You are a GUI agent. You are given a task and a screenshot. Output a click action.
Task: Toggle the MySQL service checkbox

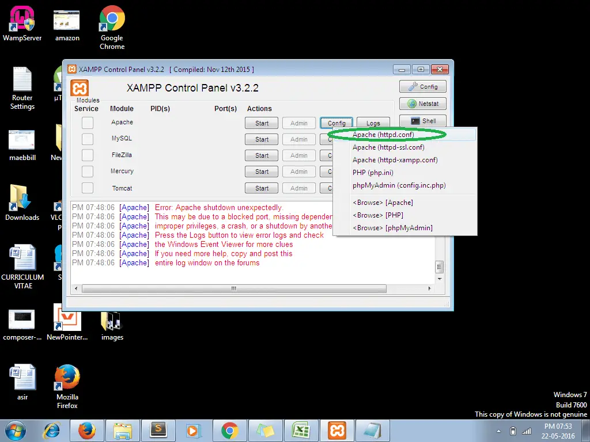point(87,139)
